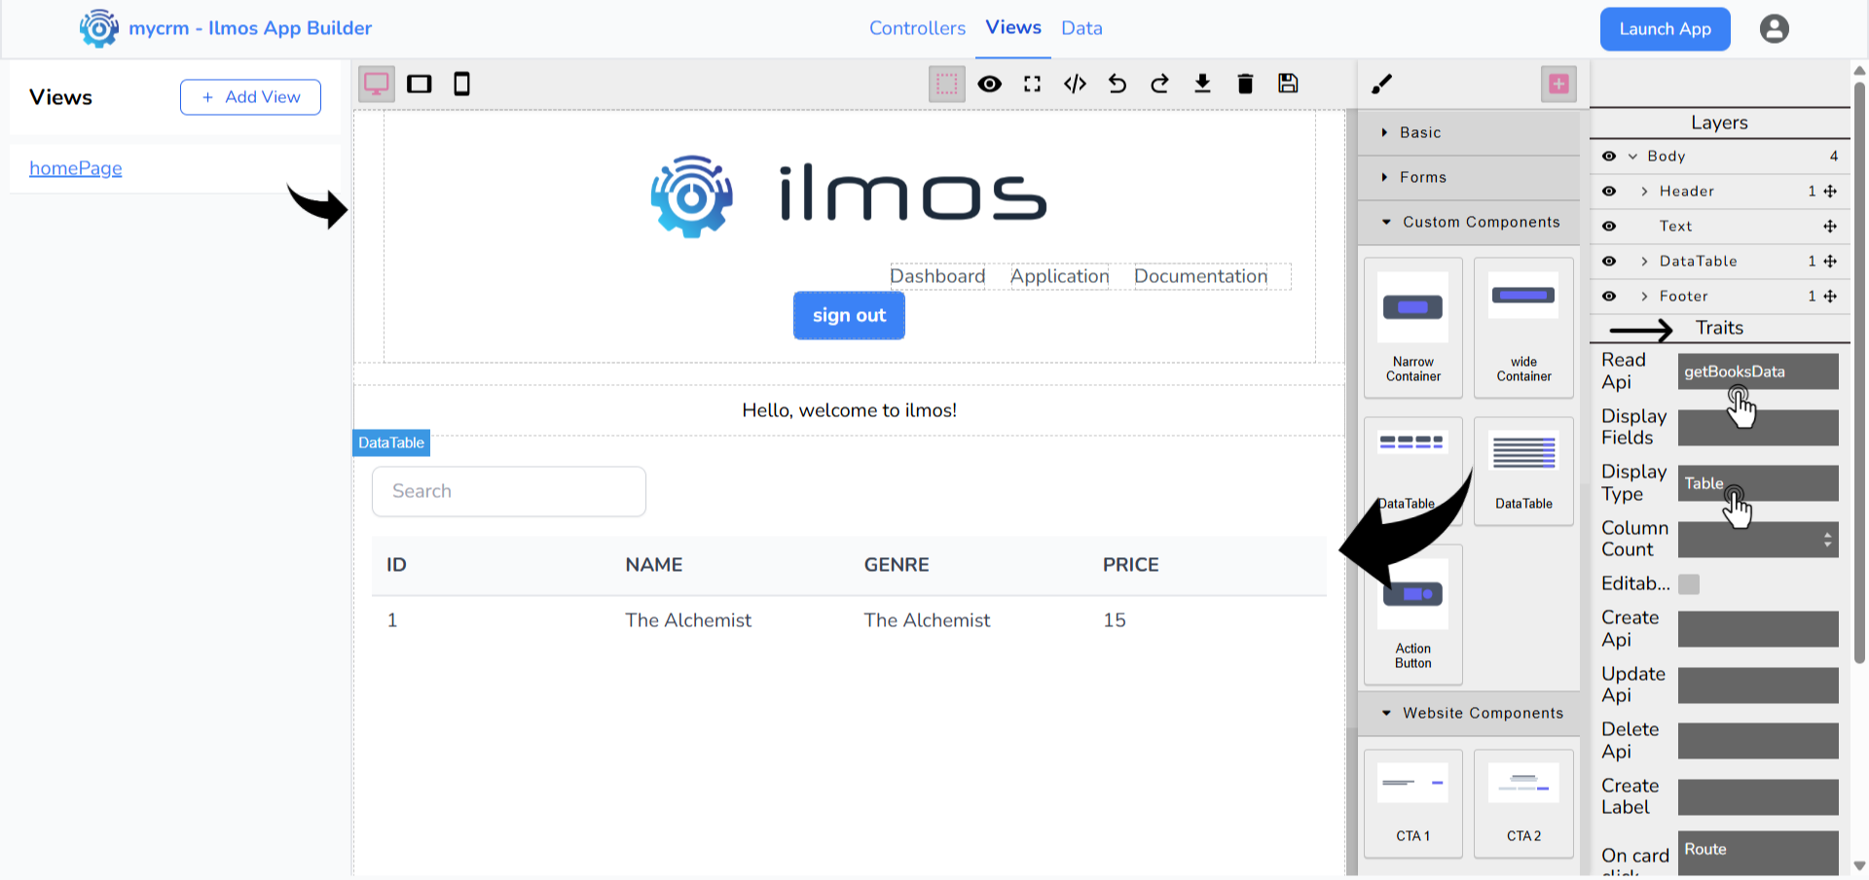Toggle visibility of Body layer
Image resolution: width=1869 pixels, height=880 pixels.
1609,157
